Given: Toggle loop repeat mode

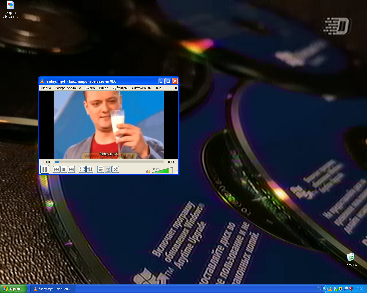Looking at the screenshot, I should click(x=108, y=170).
